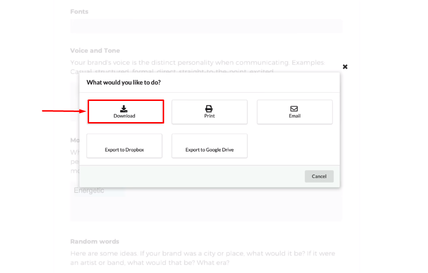Click the Fonts input field
This screenshot has height=273, width=428.
click(206, 26)
